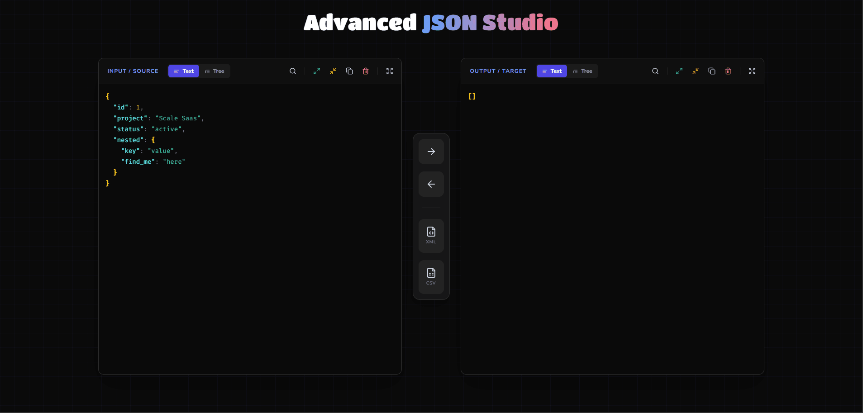Image resolution: width=863 pixels, height=413 pixels.
Task: Switch the output panel to Tree view
Action: (x=583, y=71)
